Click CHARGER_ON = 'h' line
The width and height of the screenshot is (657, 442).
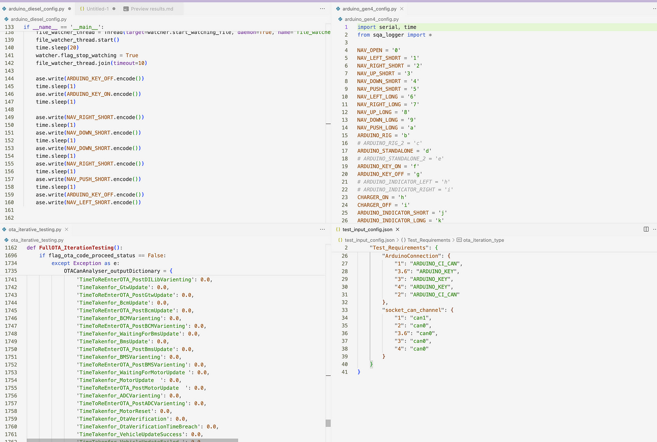382,197
